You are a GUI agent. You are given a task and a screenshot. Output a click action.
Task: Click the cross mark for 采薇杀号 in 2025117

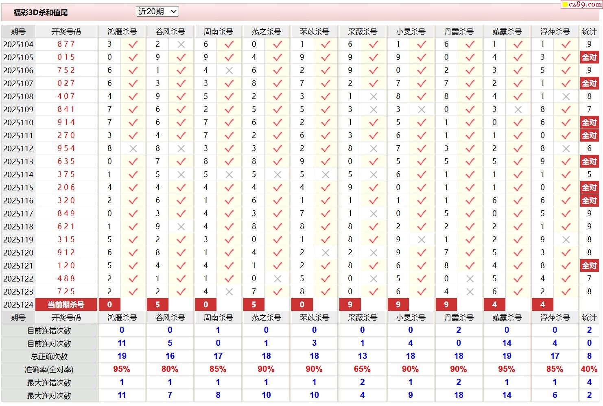point(374,214)
